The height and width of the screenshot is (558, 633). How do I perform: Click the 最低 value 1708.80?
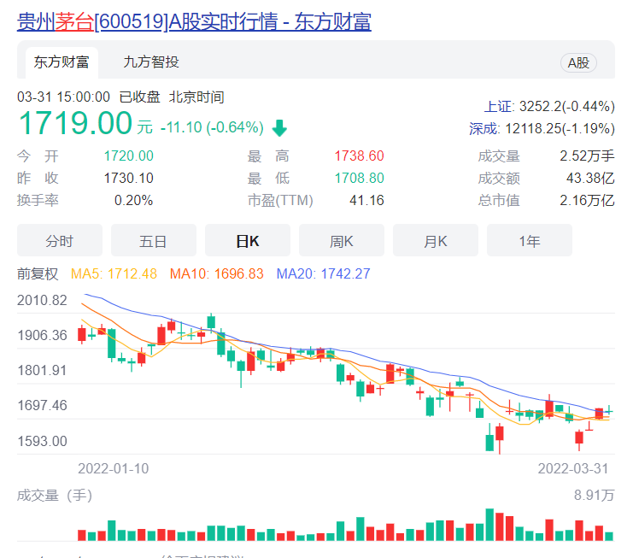360,178
